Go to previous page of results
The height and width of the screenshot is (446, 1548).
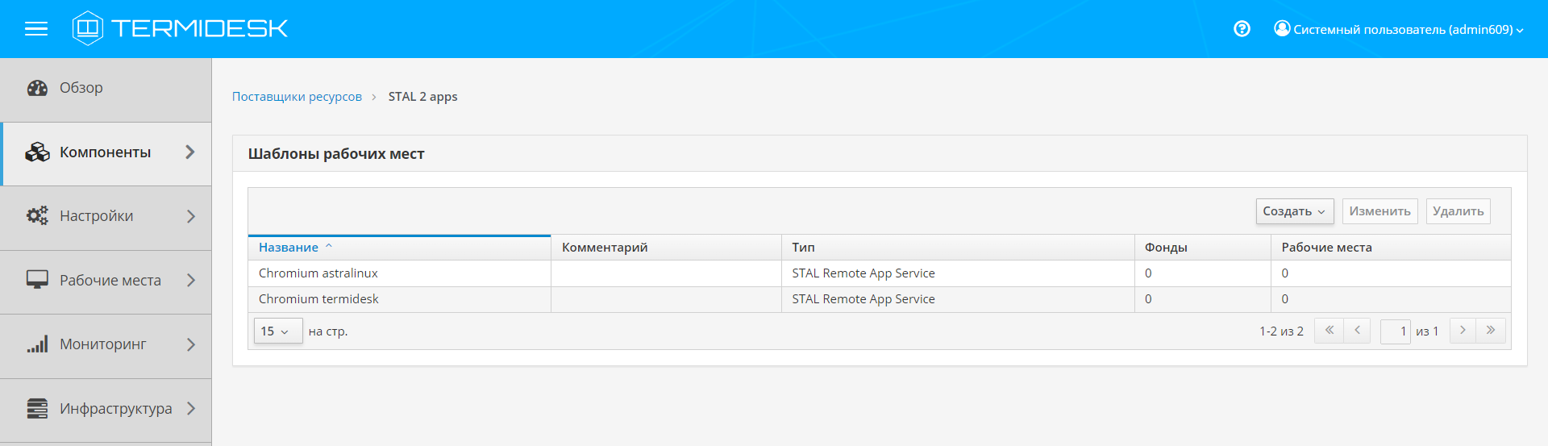point(1357,331)
